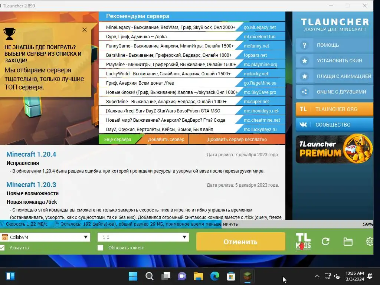Open the Сообщество sidebar button
Screen dimensions: 380x285
pos(334,125)
